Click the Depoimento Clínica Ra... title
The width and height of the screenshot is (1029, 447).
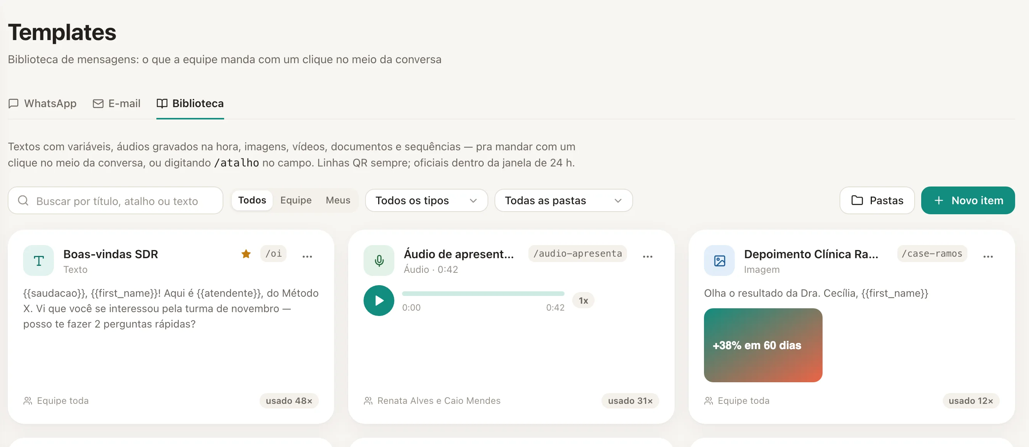coord(811,254)
